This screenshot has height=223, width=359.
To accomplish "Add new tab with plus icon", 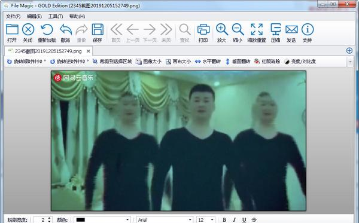I will pyautogui.click(x=349, y=51).
